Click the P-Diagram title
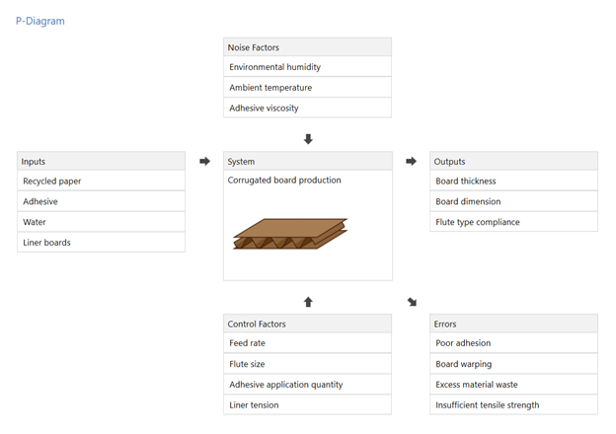 (x=40, y=21)
